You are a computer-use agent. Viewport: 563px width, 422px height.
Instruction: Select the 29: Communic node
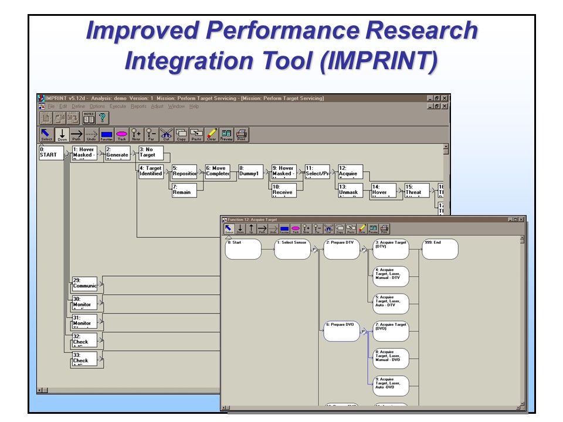[x=84, y=284]
